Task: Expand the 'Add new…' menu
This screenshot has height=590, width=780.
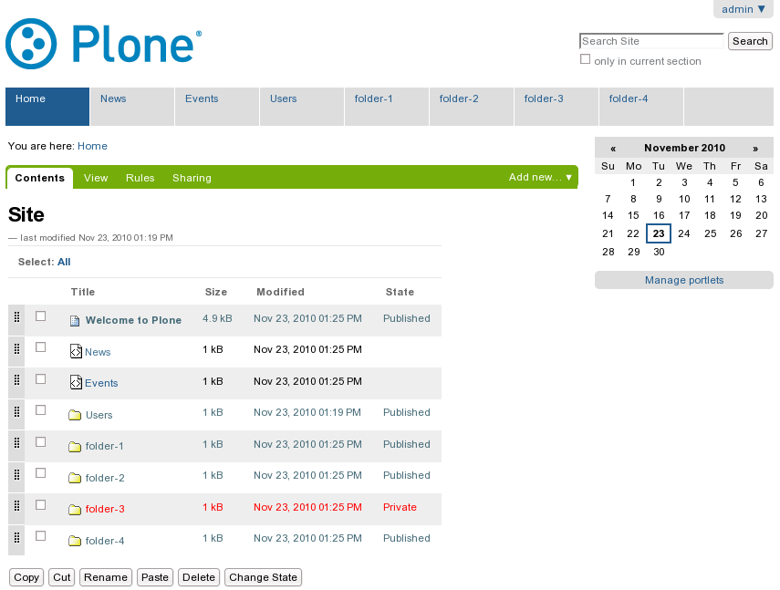Action: tap(541, 178)
